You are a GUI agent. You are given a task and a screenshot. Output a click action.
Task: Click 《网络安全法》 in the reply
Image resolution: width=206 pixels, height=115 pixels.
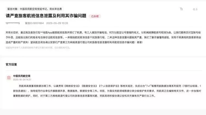click(72, 86)
